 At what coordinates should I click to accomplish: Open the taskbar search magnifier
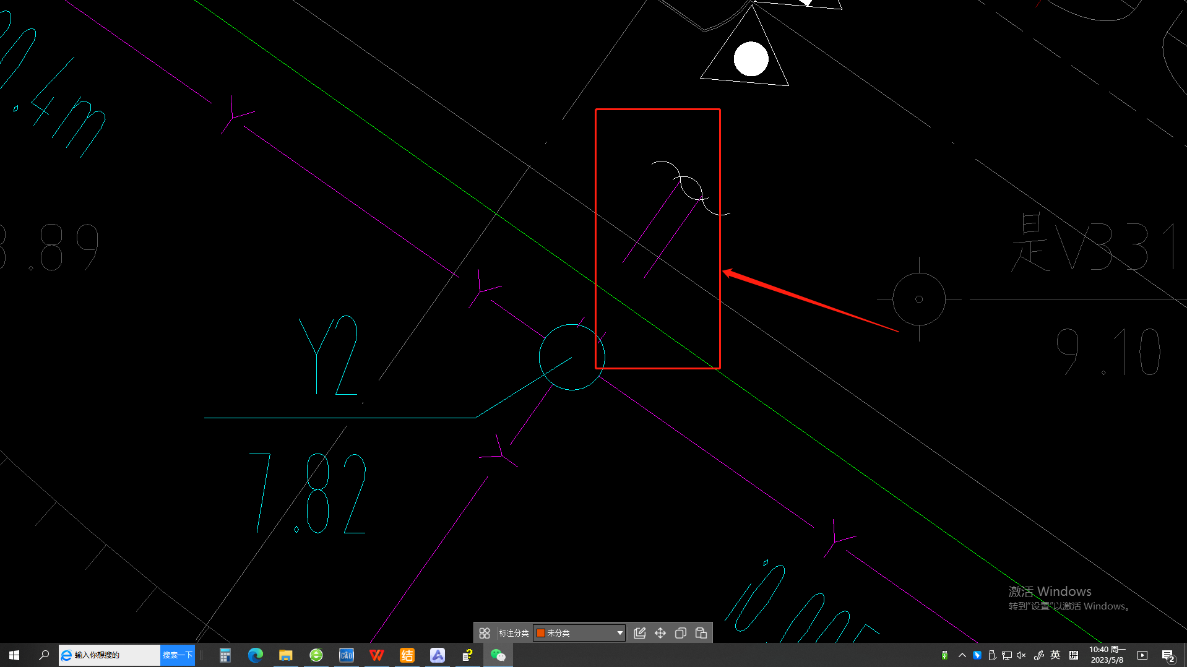click(44, 655)
